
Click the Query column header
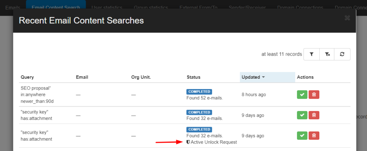pyautogui.click(x=27, y=77)
